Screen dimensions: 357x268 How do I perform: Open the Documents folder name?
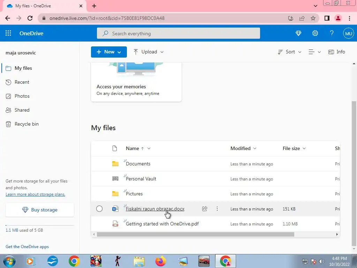coord(138,164)
